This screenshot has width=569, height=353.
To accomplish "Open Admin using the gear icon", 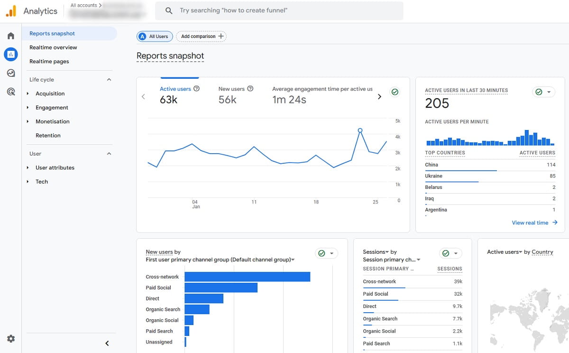I will [x=10, y=338].
